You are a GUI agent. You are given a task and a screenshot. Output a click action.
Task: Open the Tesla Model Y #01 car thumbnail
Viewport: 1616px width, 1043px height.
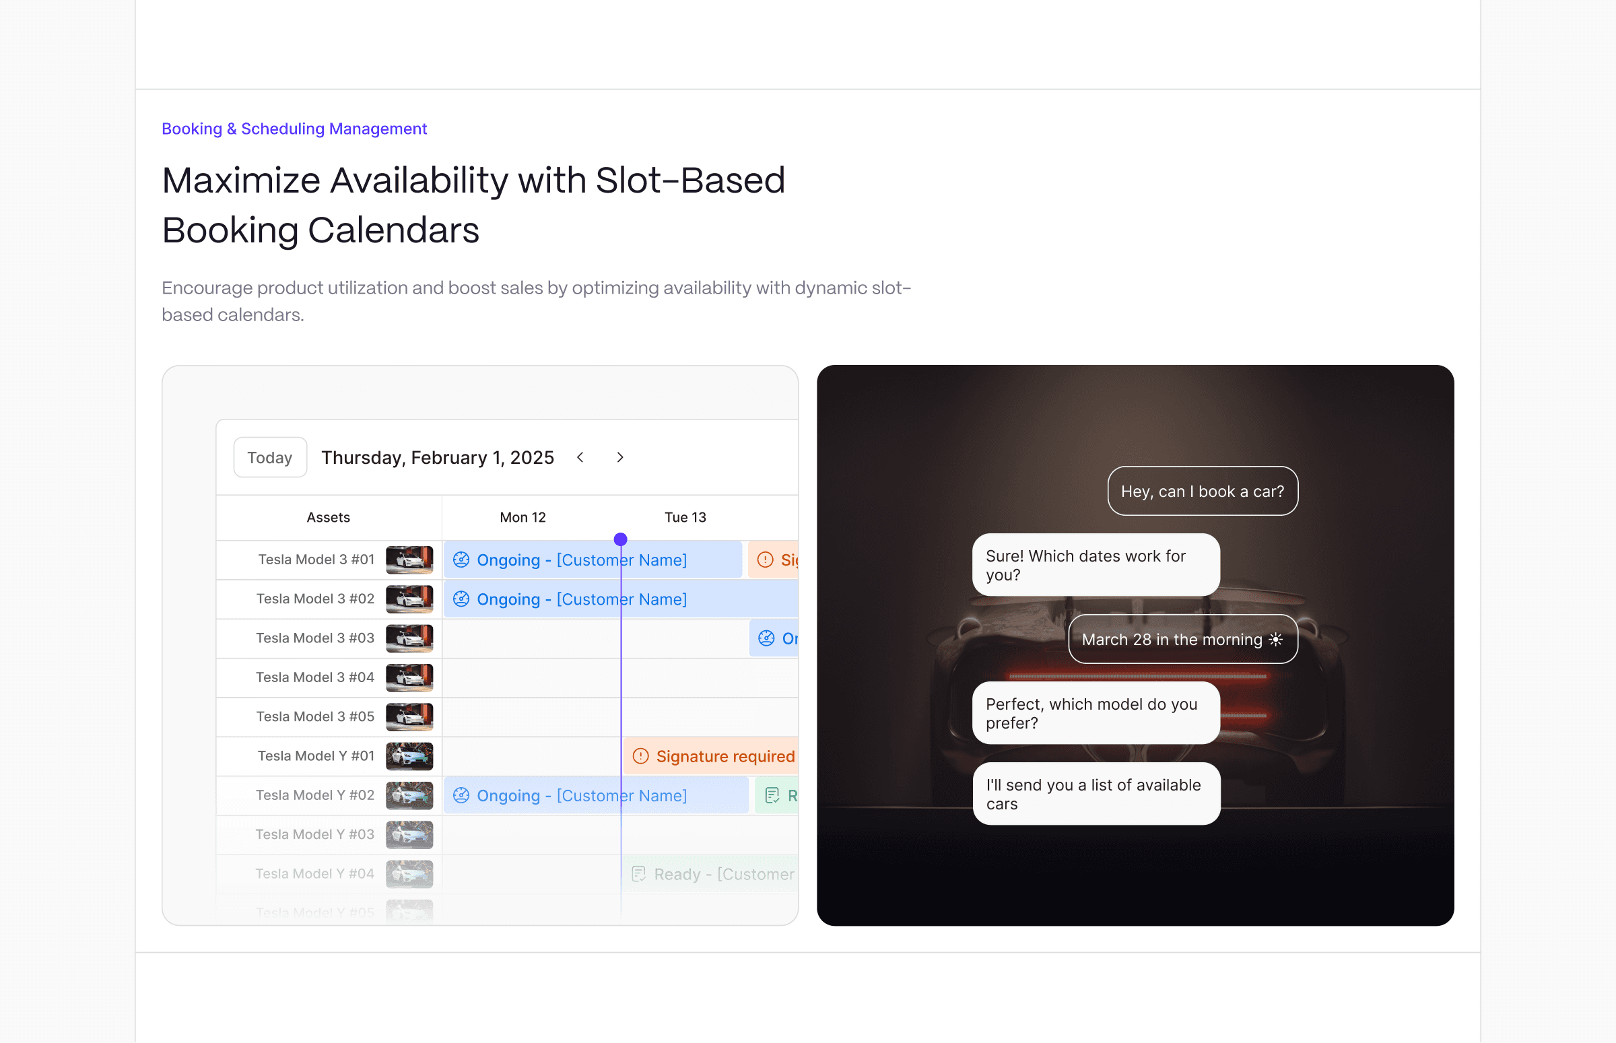[410, 756]
